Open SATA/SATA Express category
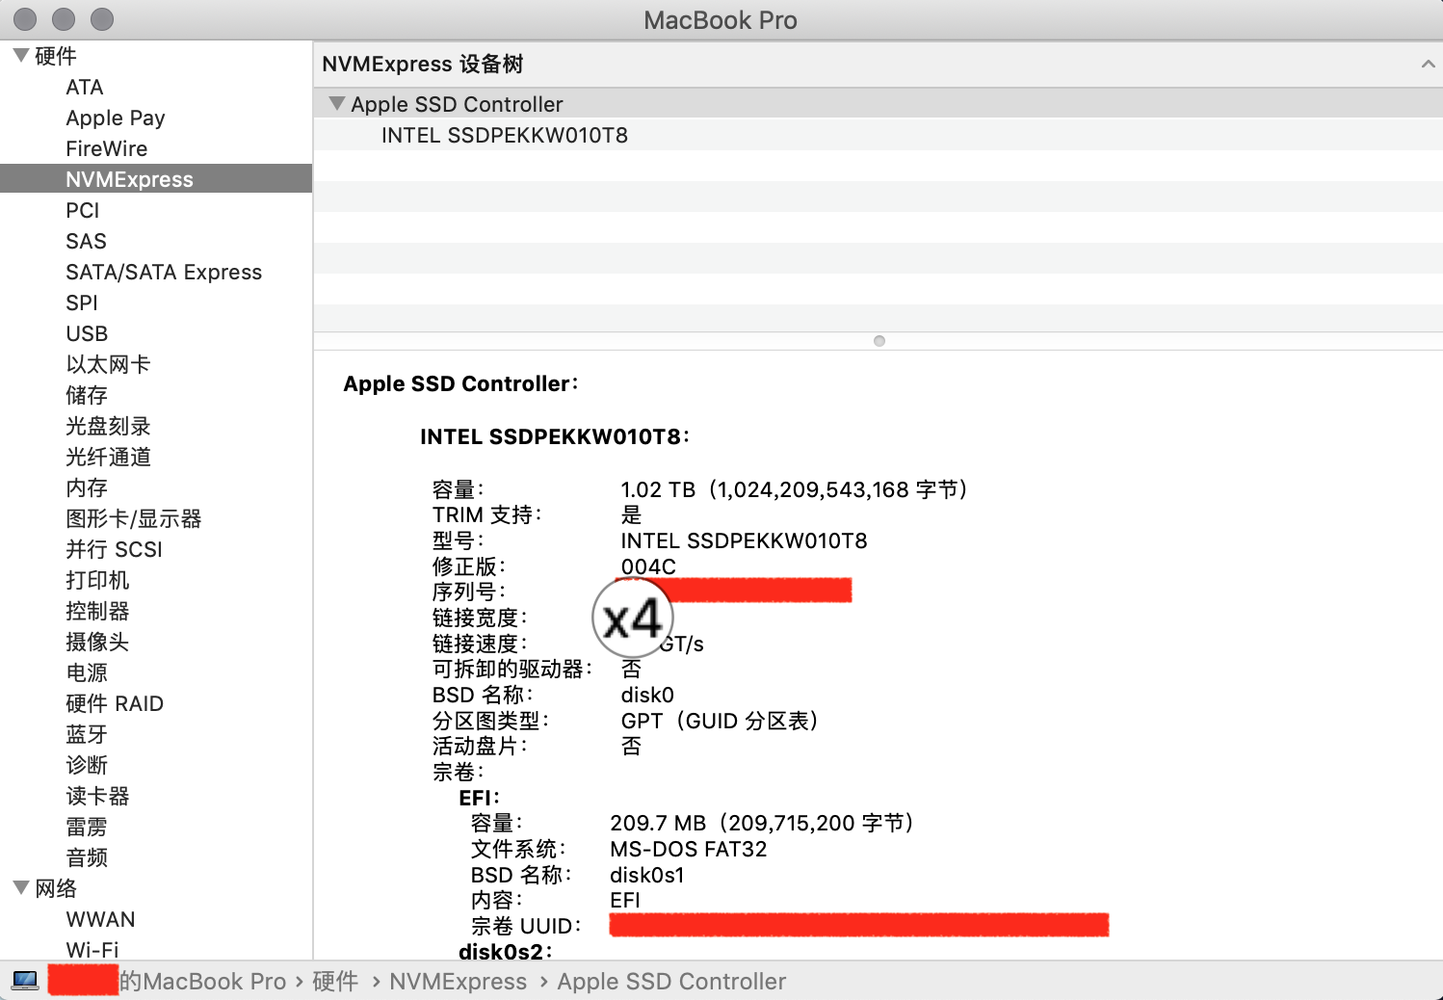This screenshot has width=1443, height=1000. (164, 272)
